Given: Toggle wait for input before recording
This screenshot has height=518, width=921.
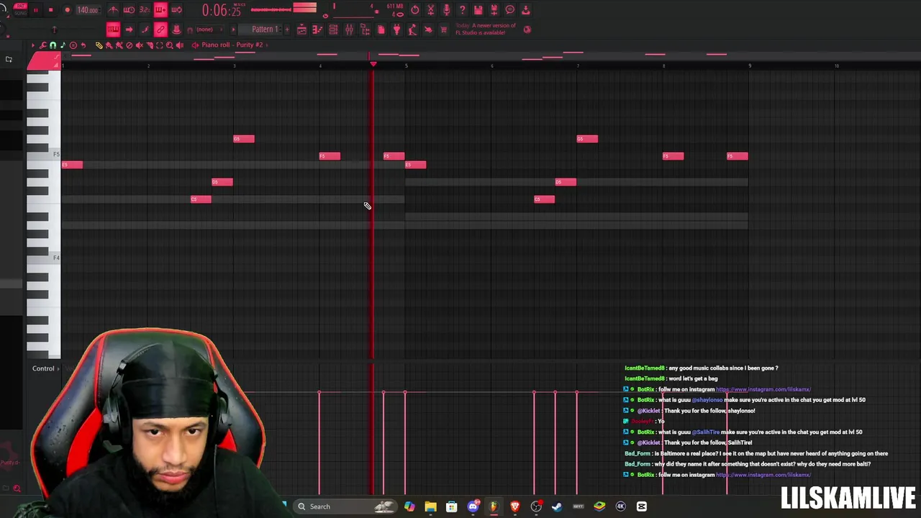Looking at the screenshot, I should pos(129,10).
